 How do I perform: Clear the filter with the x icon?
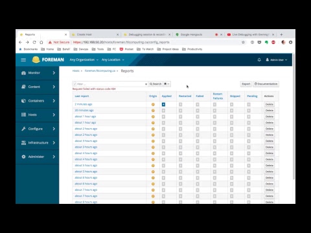click(146, 84)
